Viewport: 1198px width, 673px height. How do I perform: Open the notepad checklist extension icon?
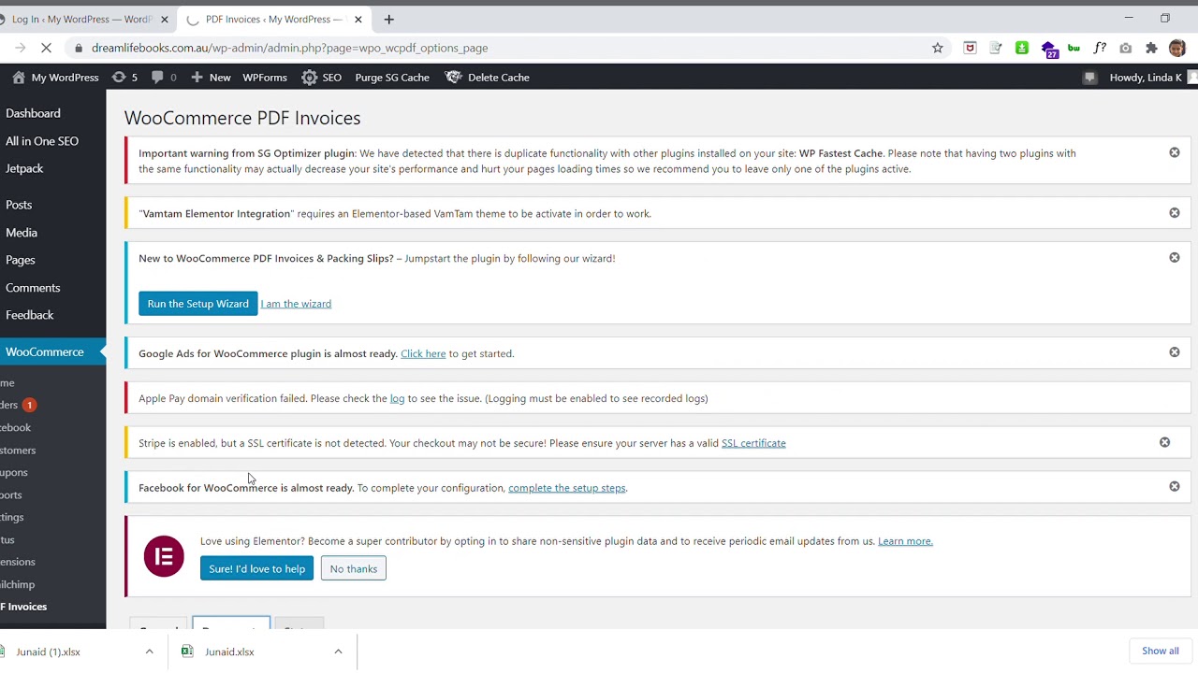click(996, 48)
